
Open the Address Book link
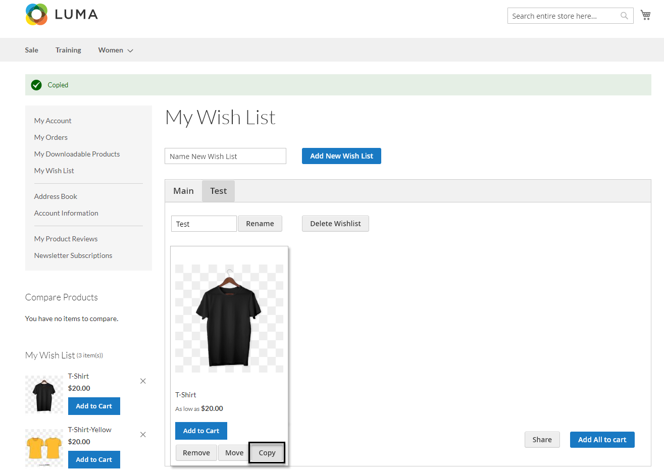[x=56, y=196]
